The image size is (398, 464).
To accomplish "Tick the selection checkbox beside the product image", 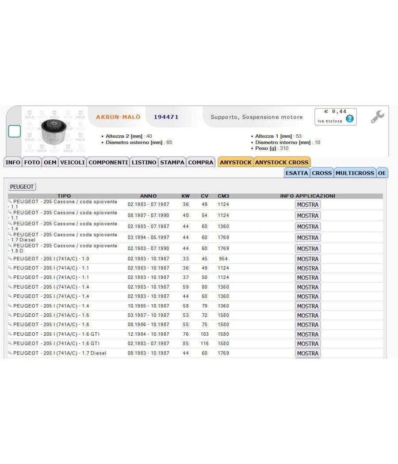I will pos(14,131).
